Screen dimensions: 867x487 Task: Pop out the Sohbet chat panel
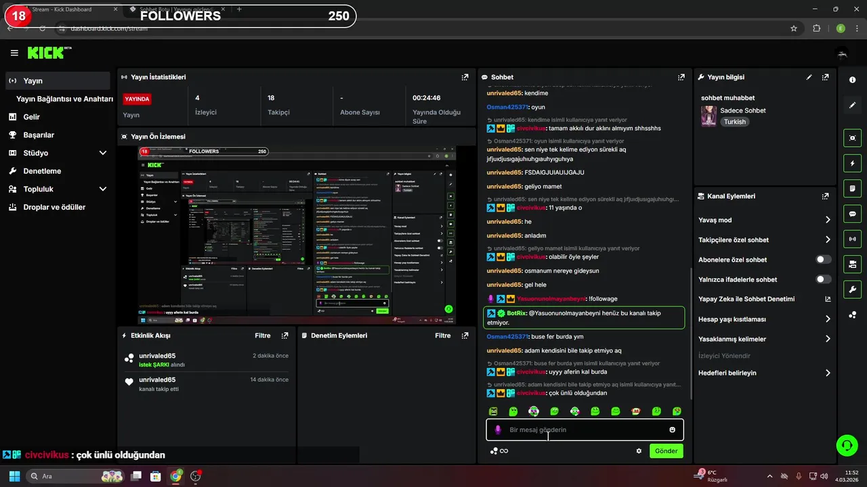point(681,77)
